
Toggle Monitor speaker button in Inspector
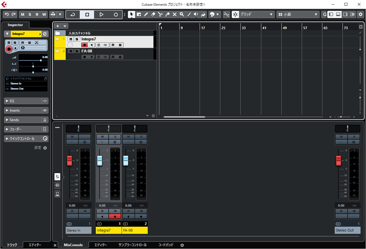tap(16, 48)
